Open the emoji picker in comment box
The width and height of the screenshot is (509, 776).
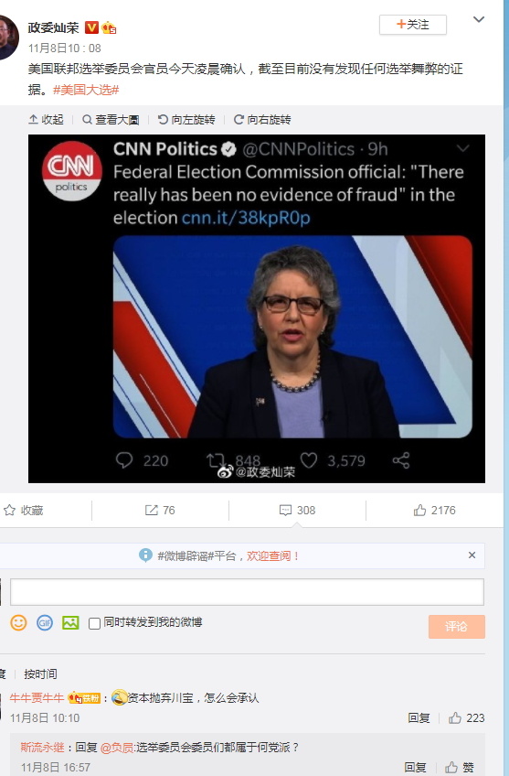tap(19, 622)
